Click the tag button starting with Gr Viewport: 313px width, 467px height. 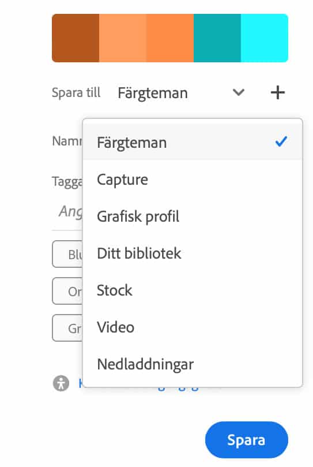point(68,328)
